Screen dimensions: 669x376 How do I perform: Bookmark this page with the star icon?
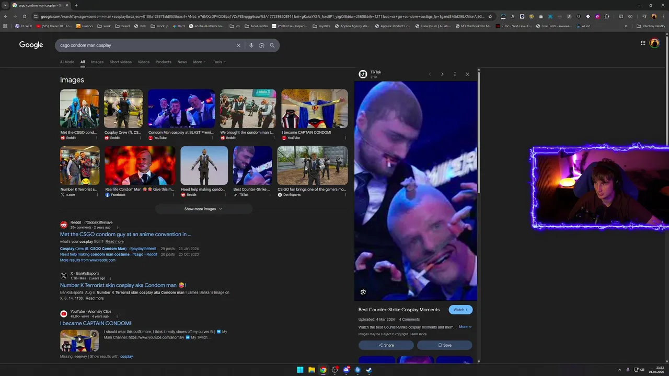click(490, 16)
